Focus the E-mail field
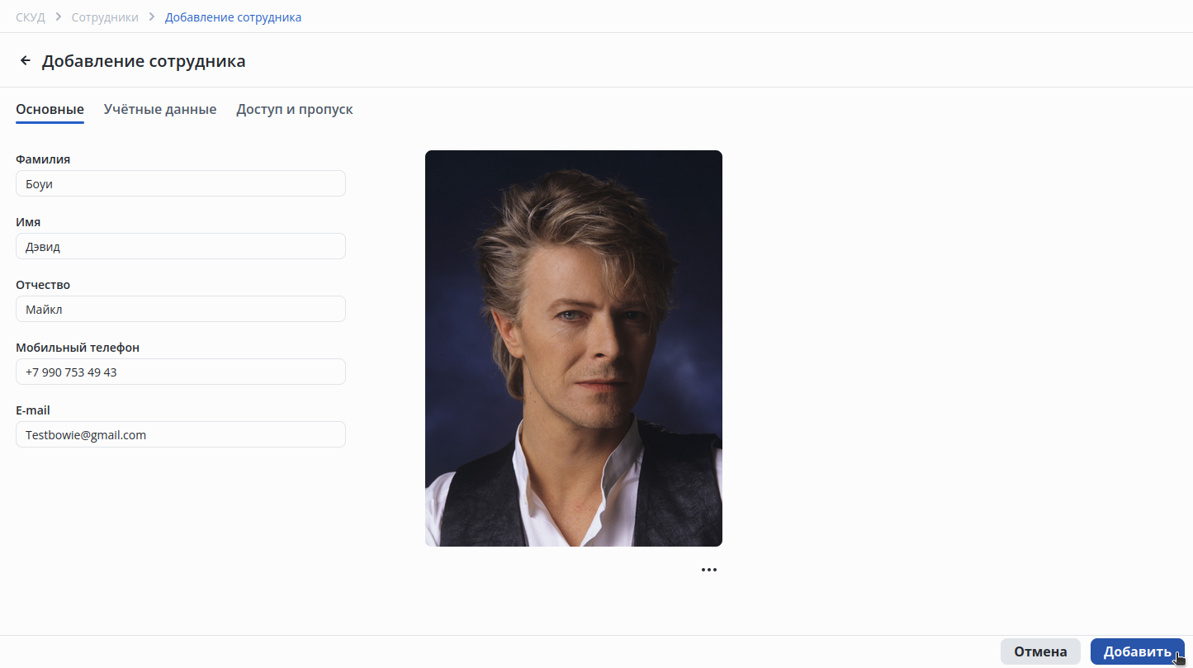Screen dimensions: 1193x668 (x=181, y=434)
